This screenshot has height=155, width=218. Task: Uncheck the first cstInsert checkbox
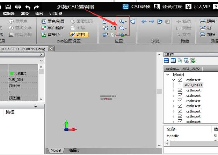[180, 80]
